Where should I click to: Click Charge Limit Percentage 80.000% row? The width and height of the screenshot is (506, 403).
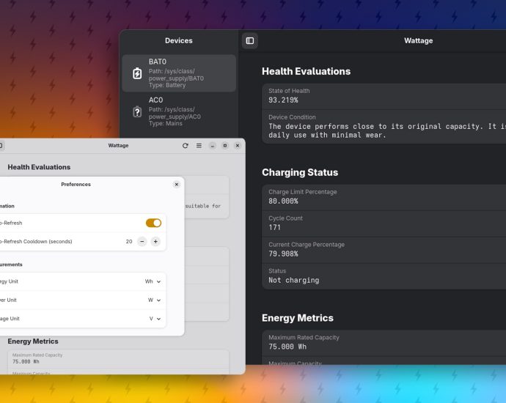384,197
